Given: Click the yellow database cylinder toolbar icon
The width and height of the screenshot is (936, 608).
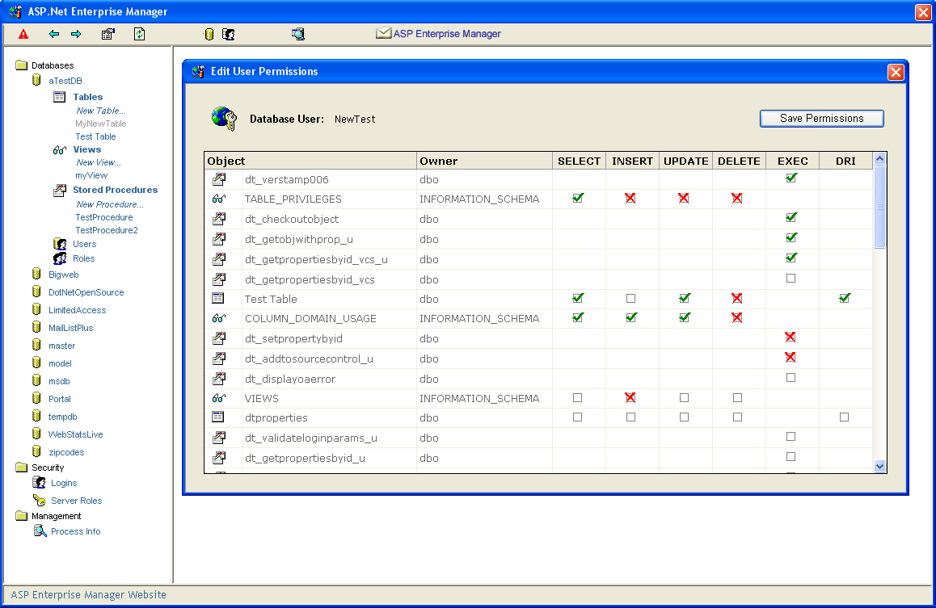Looking at the screenshot, I should coord(209,34).
